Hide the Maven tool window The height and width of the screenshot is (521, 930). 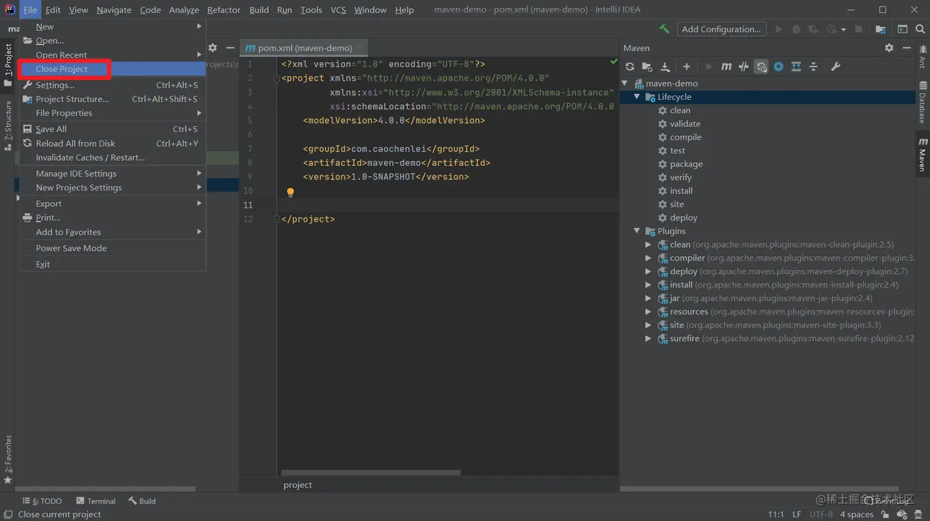pos(907,47)
